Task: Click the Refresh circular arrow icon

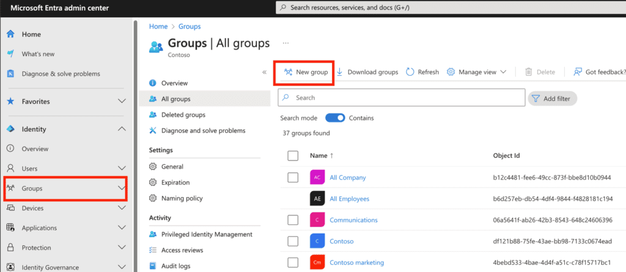Action: (x=410, y=72)
